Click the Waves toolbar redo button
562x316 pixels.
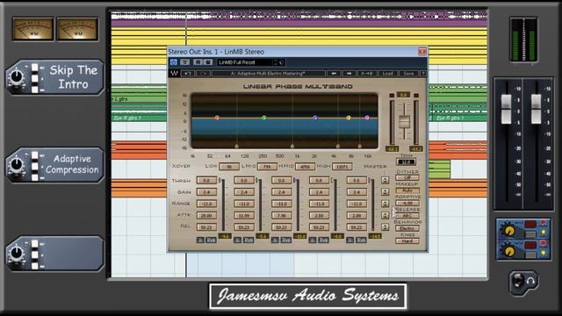pos(204,74)
